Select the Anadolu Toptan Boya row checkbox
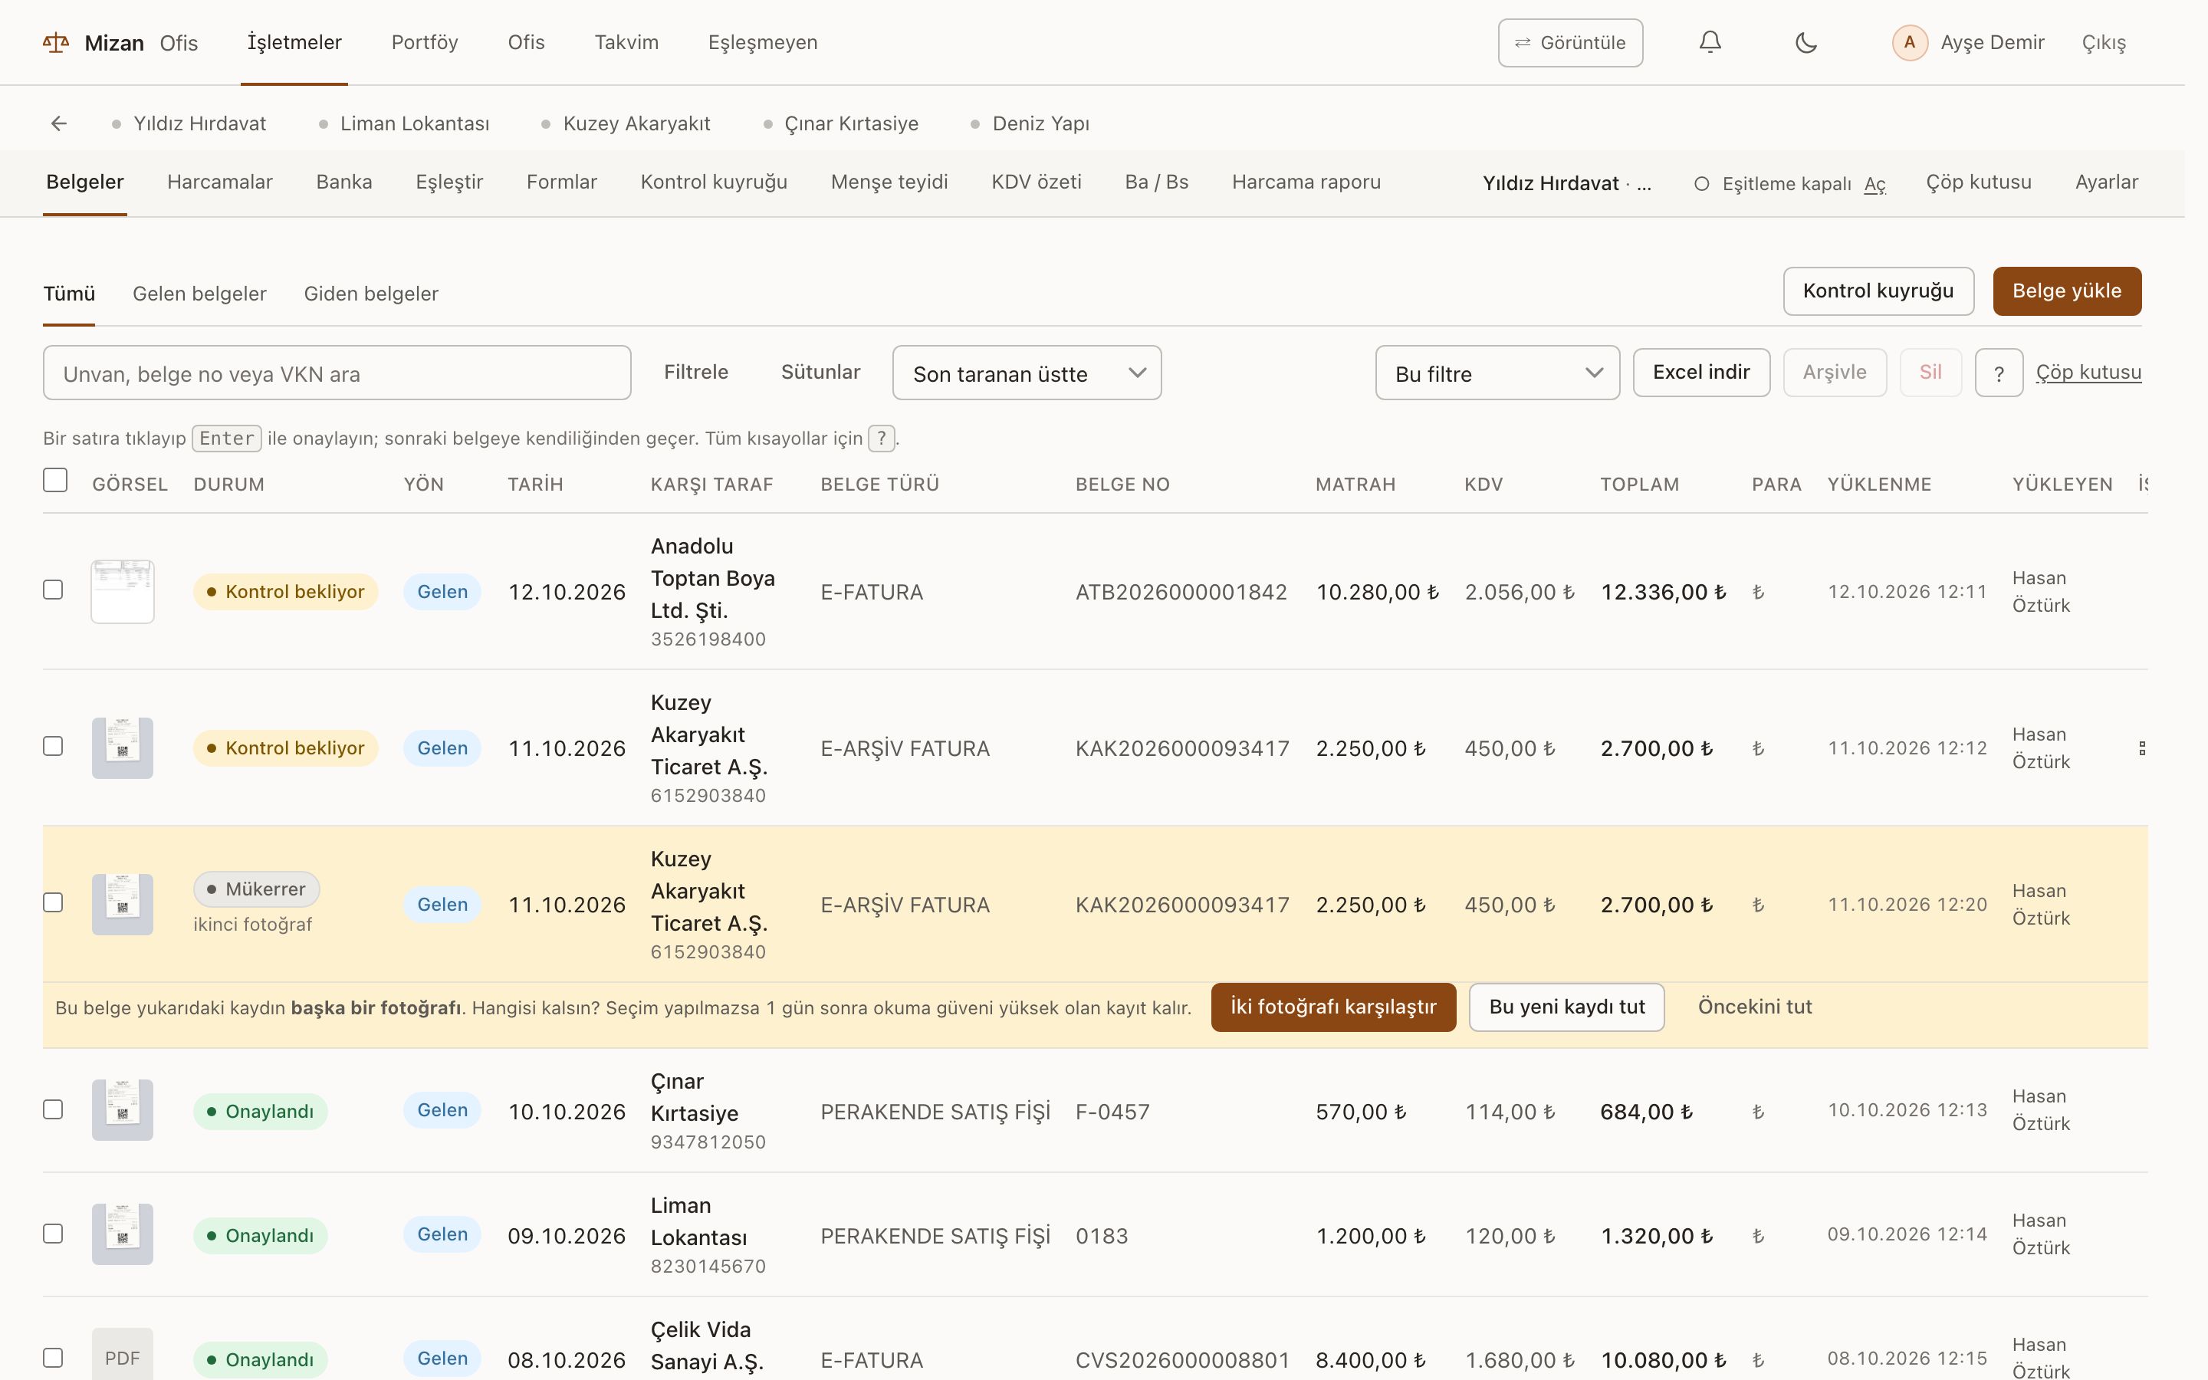 53,590
